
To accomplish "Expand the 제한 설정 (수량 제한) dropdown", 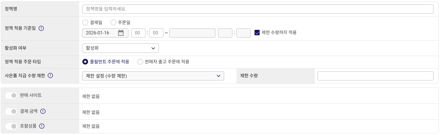I will [153, 76].
